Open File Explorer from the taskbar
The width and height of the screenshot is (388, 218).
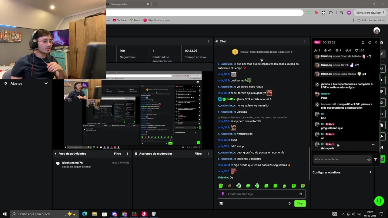[94, 214]
